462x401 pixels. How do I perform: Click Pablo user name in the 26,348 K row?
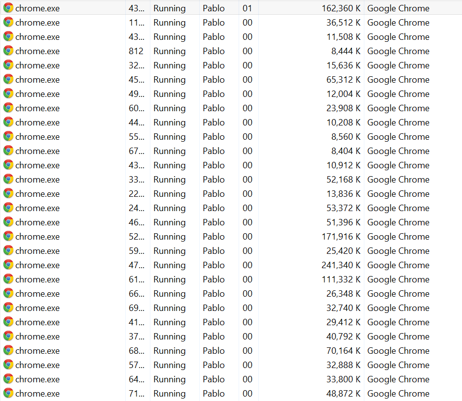213,293
